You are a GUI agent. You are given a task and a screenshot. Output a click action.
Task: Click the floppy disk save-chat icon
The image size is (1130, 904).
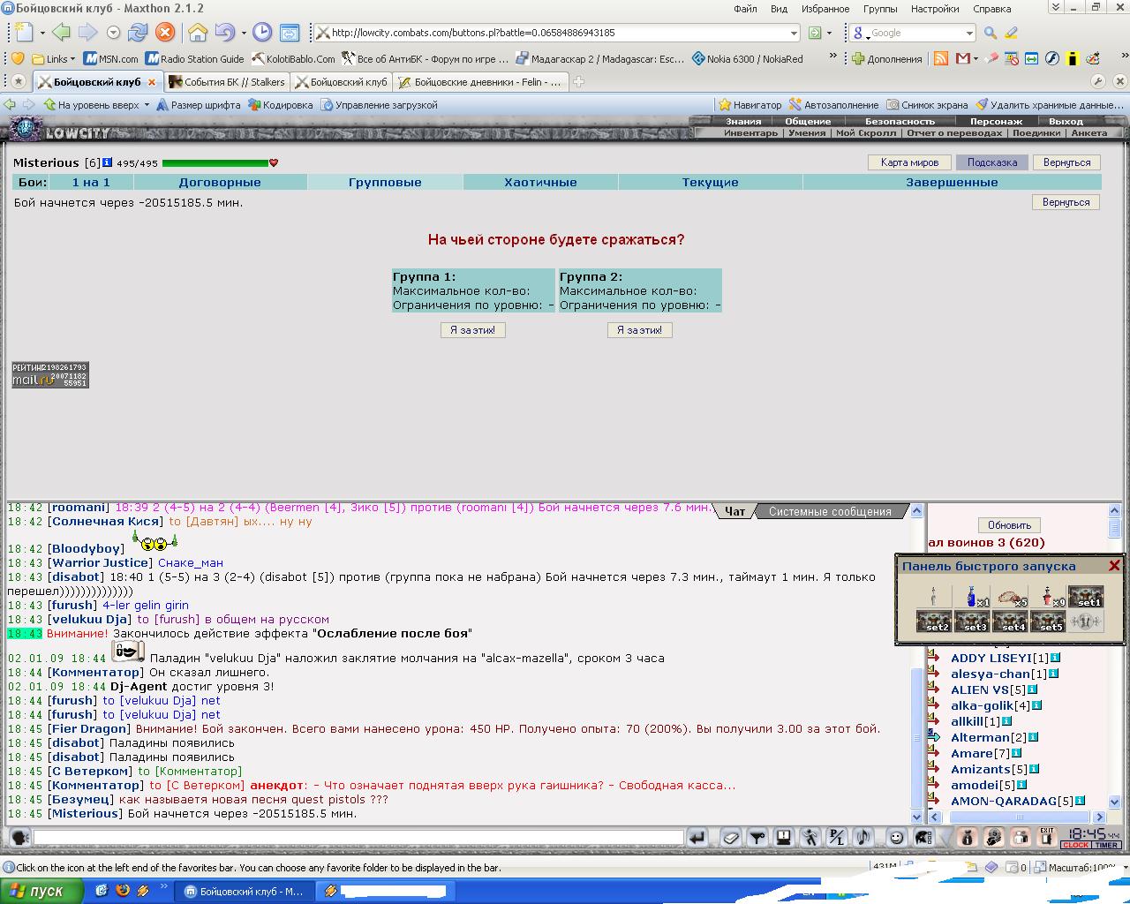click(783, 837)
